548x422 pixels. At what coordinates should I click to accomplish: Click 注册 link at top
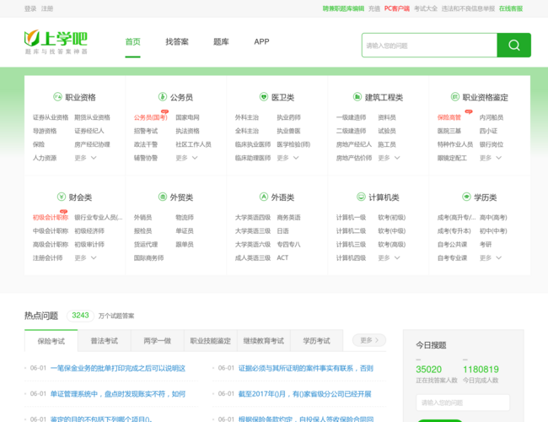click(x=47, y=8)
